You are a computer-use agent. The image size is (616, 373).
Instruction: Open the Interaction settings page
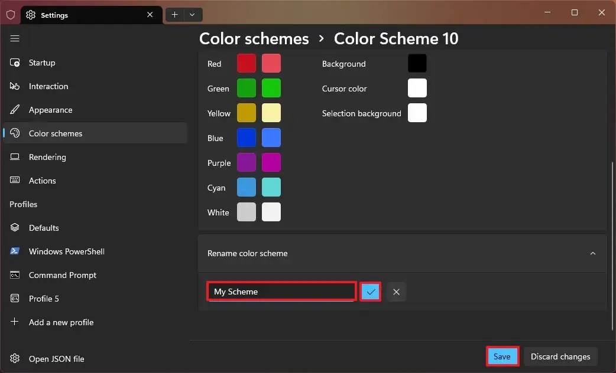[47, 86]
